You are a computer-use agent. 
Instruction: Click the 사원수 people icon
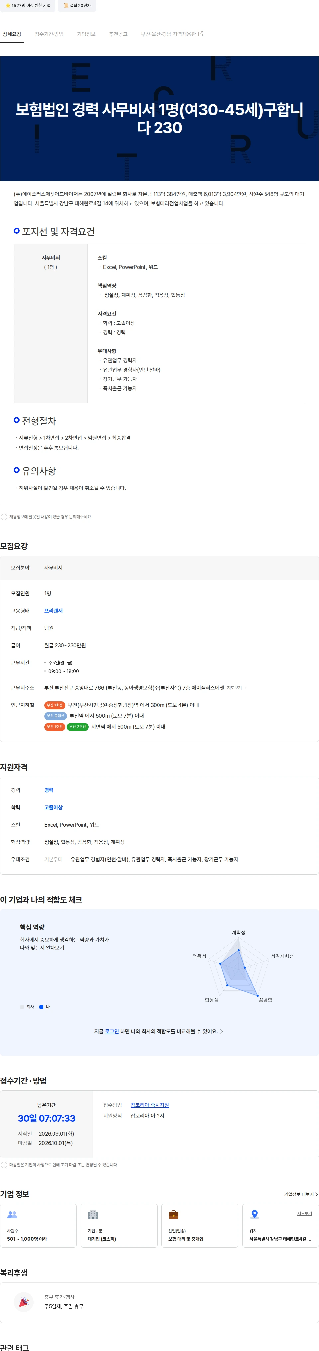pyautogui.click(x=12, y=1214)
